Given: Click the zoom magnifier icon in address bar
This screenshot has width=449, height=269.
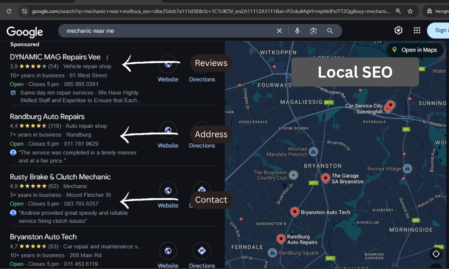Looking at the screenshot, I should coord(398,11).
